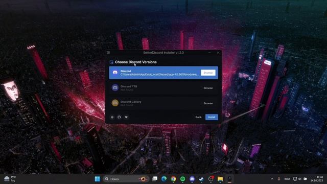This screenshot has width=327, height=184.
Task: Open the weather widget showing Fog
Action: [10, 179]
